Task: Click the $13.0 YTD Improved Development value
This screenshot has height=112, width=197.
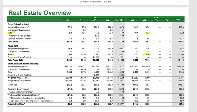Action: click(181, 27)
